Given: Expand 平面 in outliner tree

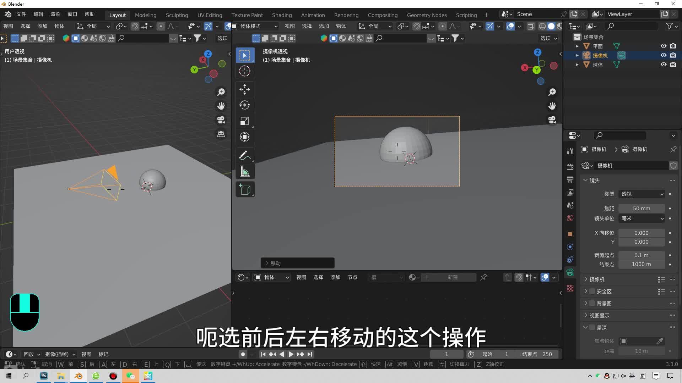Looking at the screenshot, I should coord(577,46).
